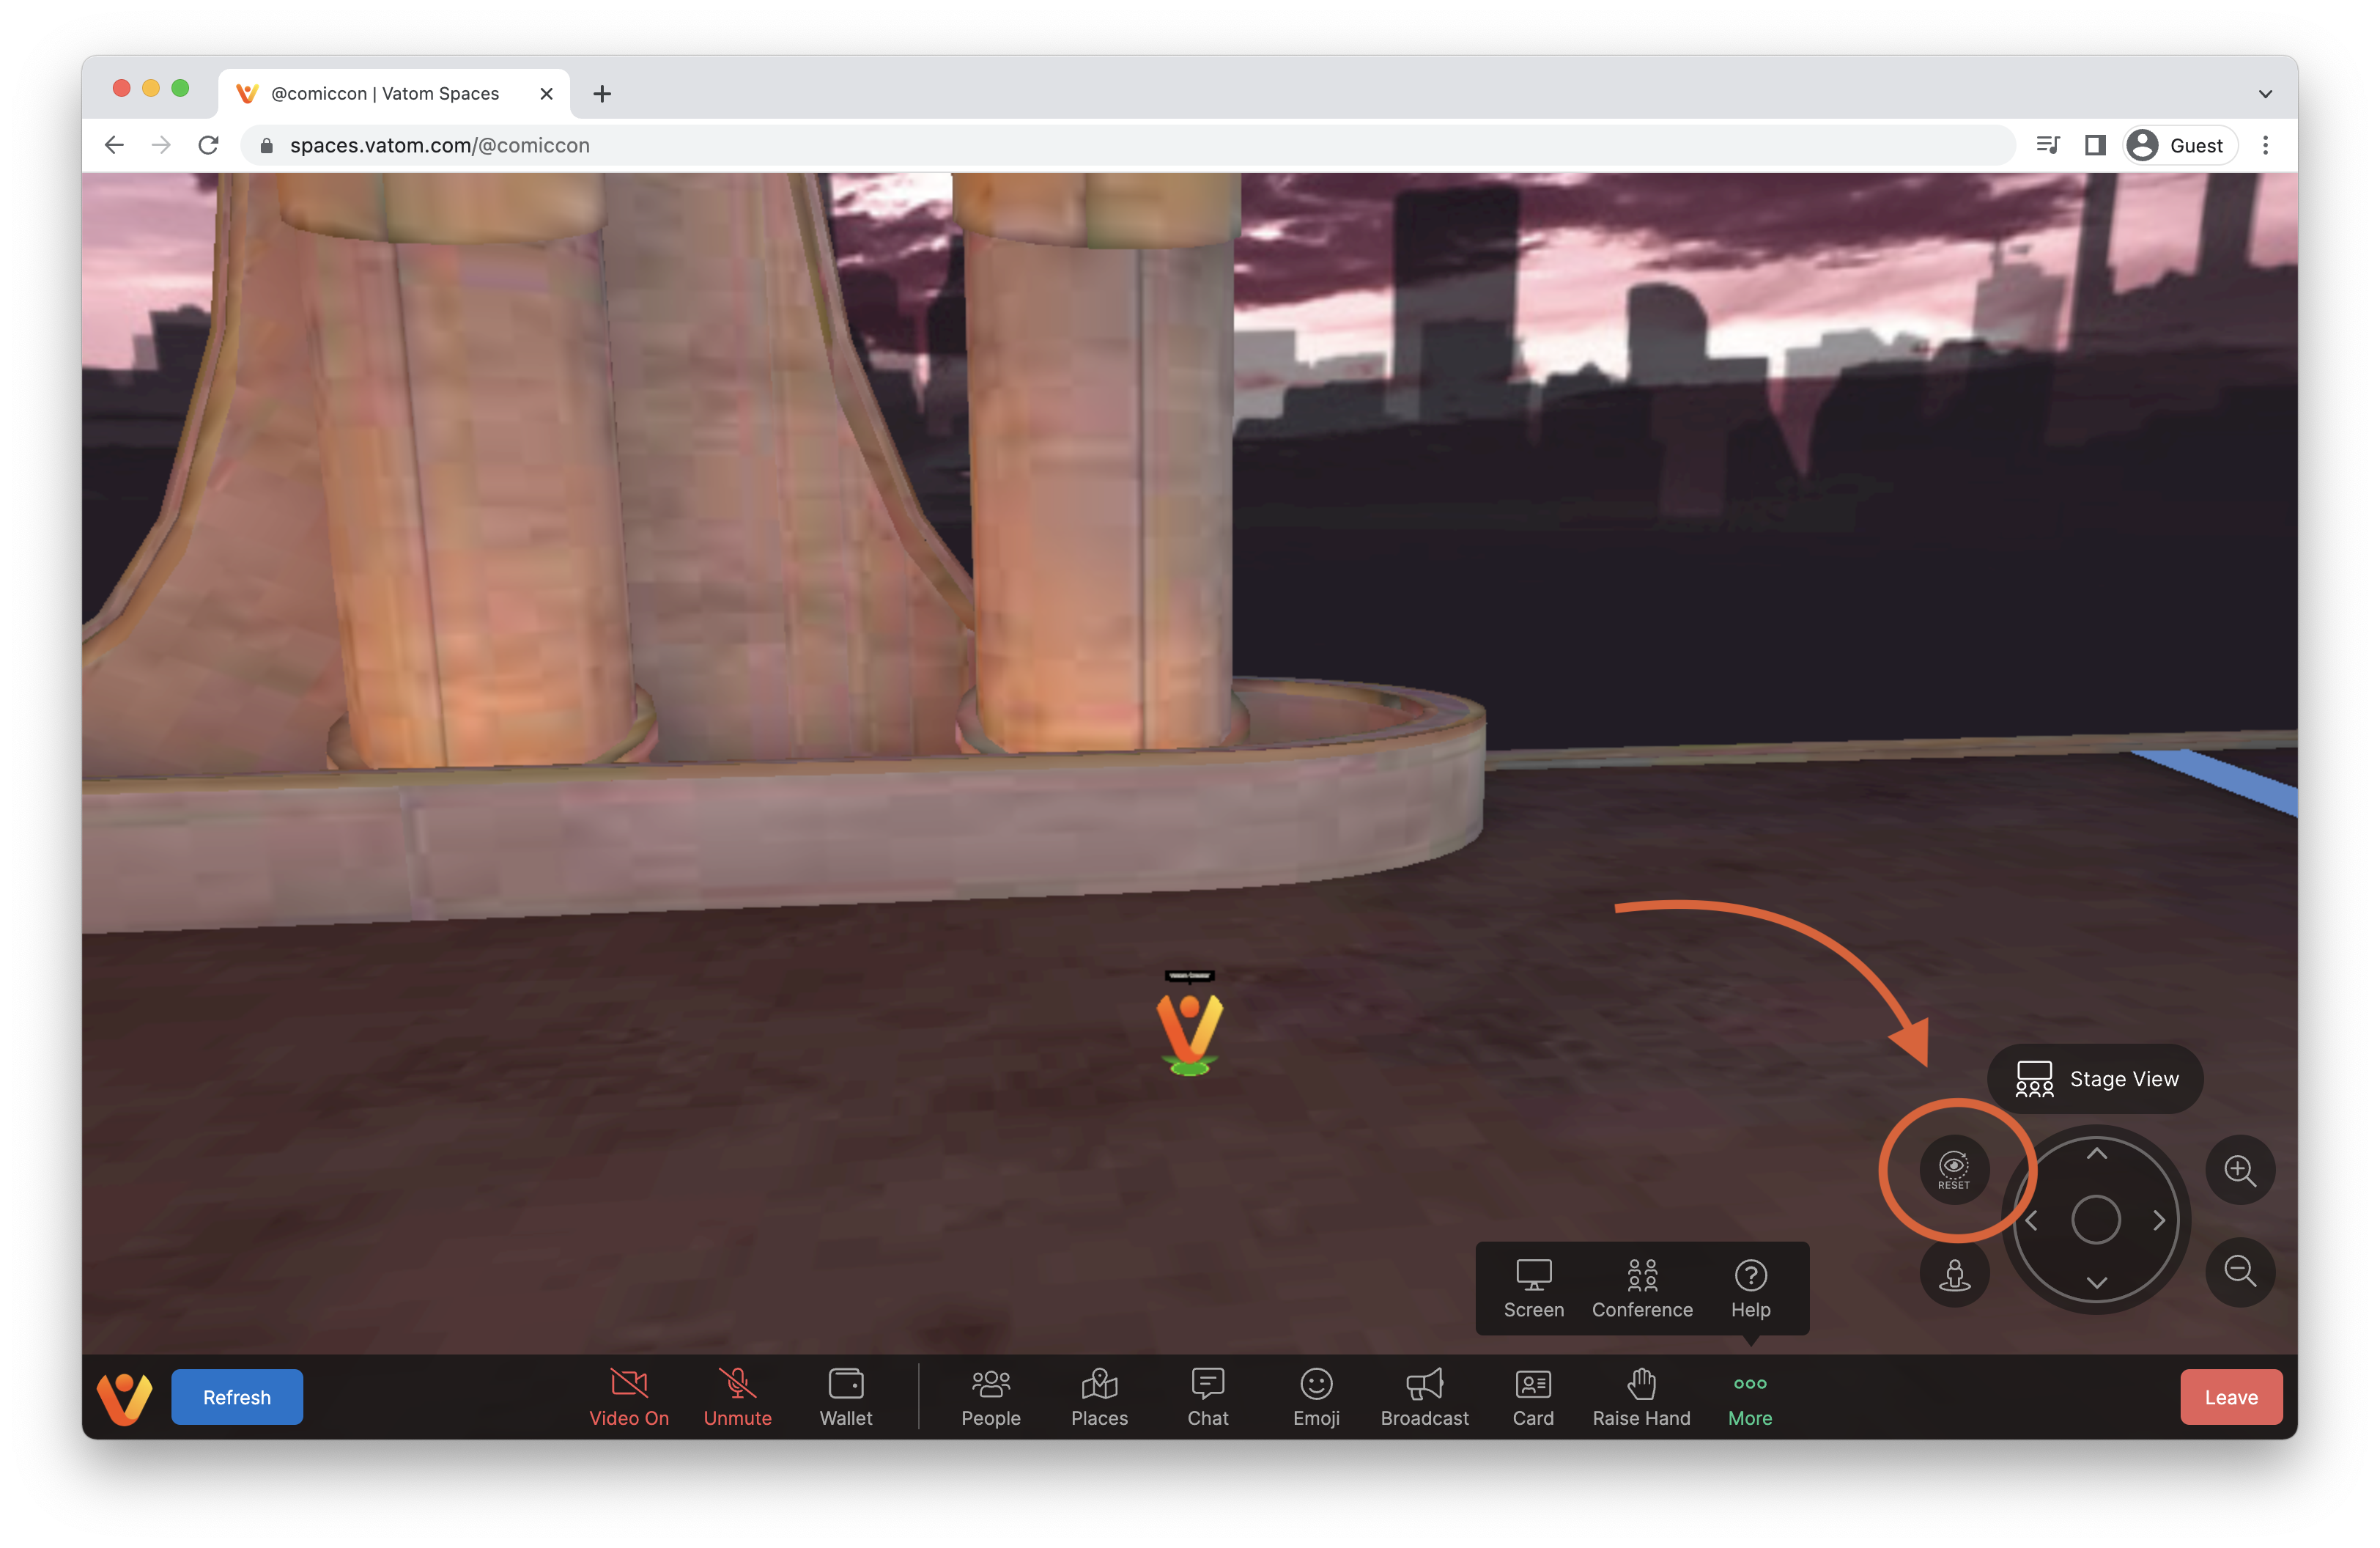Open the Chat panel

point(1207,1397)
